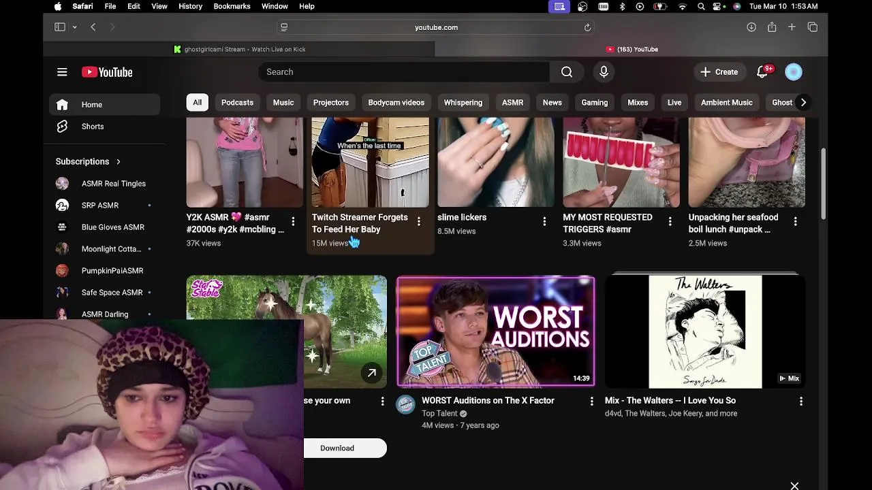Image resolution: width=872 pixels, height=490 pixels.
Task: Open The Walters mix thumbnail
Action: pyautogui.click(x=705, y=331)
